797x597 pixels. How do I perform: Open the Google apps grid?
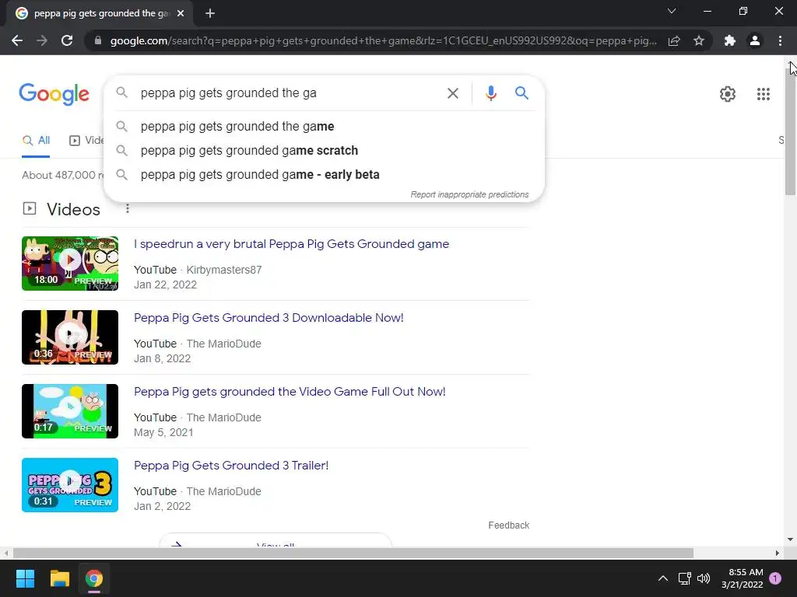click(764, 94)
